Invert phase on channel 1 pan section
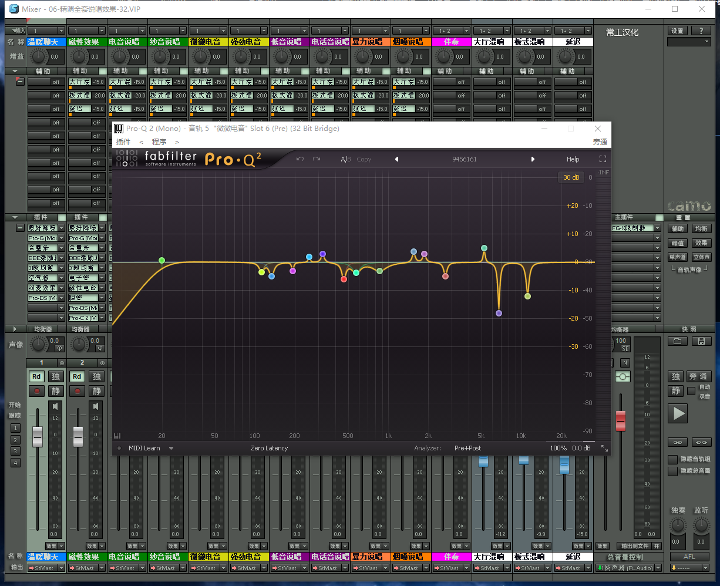 [x=59, y=348]
